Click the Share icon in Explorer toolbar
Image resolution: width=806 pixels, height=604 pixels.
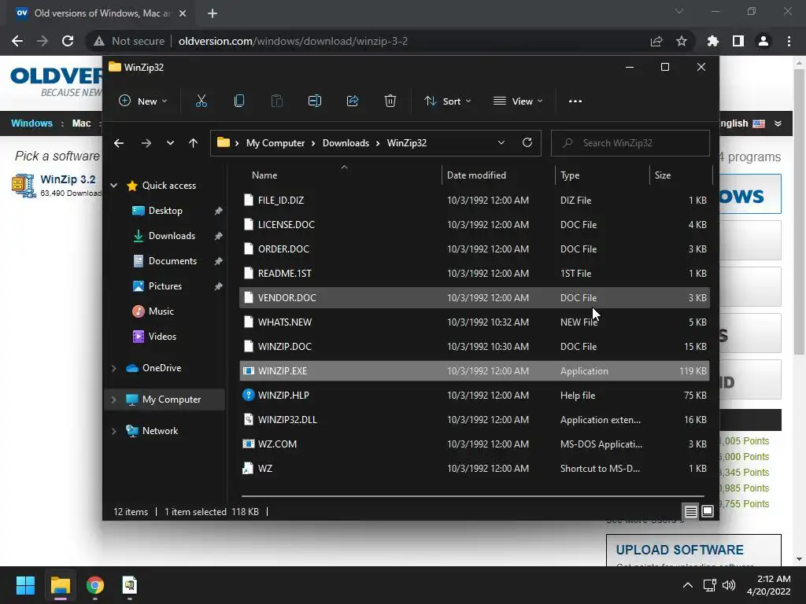click(x=353, y=101)
